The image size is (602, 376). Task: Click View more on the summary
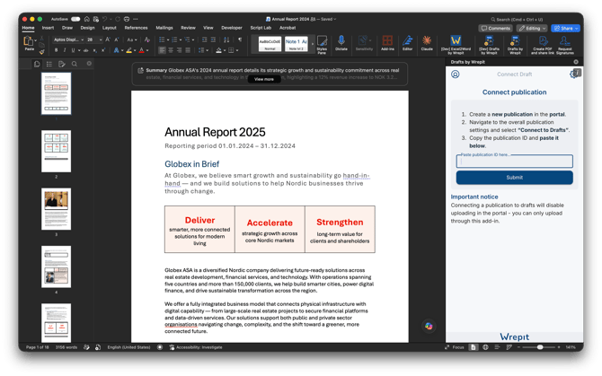click(264, 79)
